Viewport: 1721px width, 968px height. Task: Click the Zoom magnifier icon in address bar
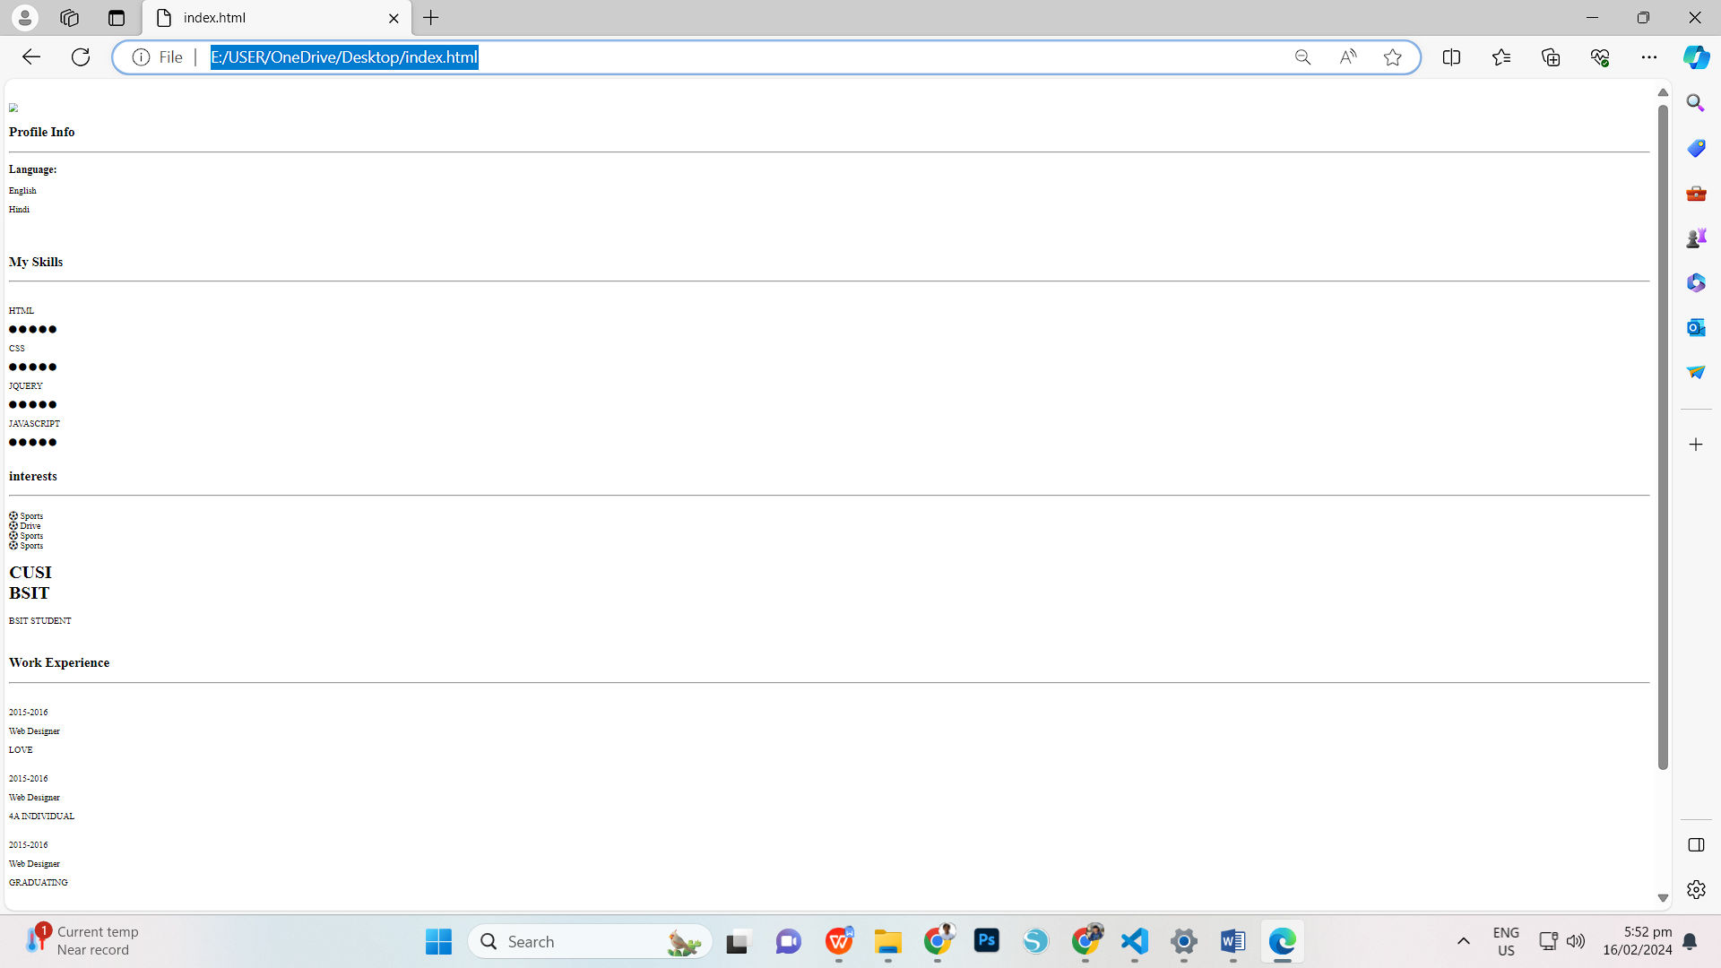coord(1302,57)
